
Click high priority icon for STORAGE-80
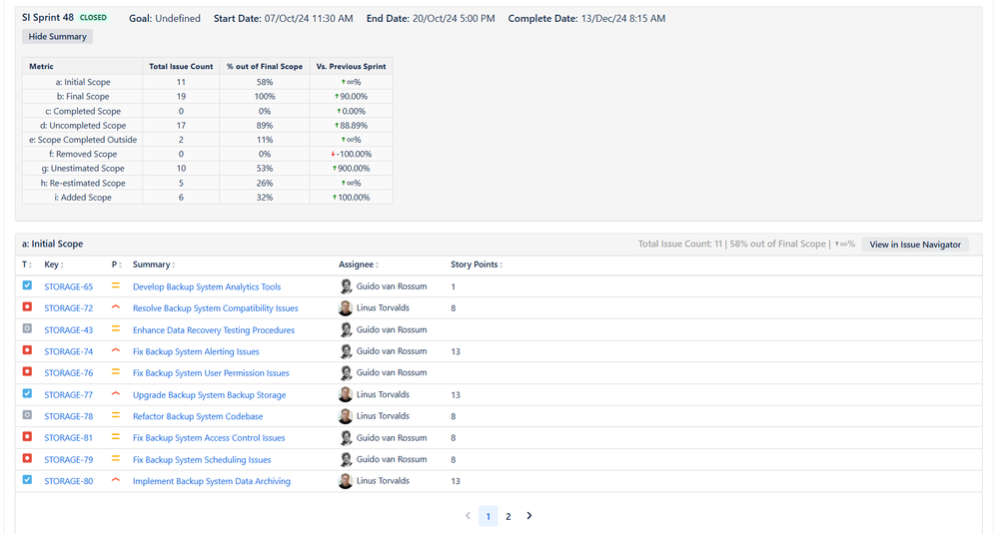tap(116, 481)
